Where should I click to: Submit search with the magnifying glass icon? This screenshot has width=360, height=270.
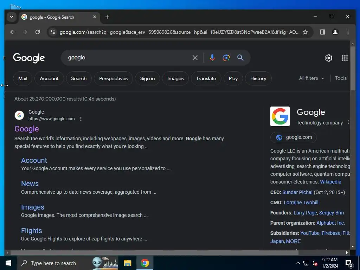click(x=240, y=58)
